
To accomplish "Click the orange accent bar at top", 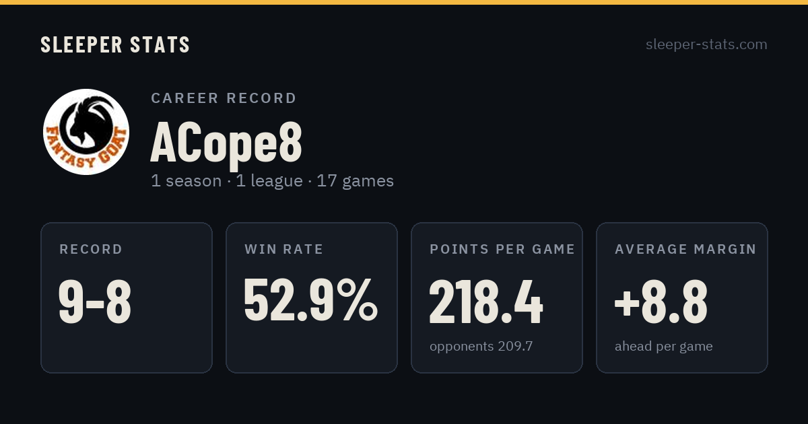I will coord(404,2).
